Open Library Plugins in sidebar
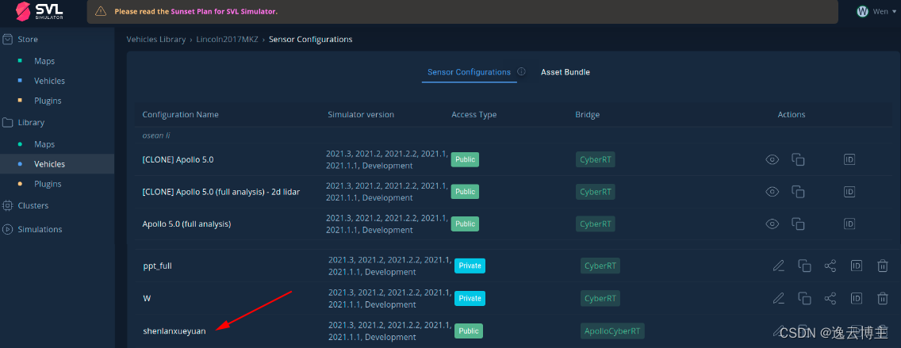The height and width of the screenshot is (348, 901). coord(48,184)
